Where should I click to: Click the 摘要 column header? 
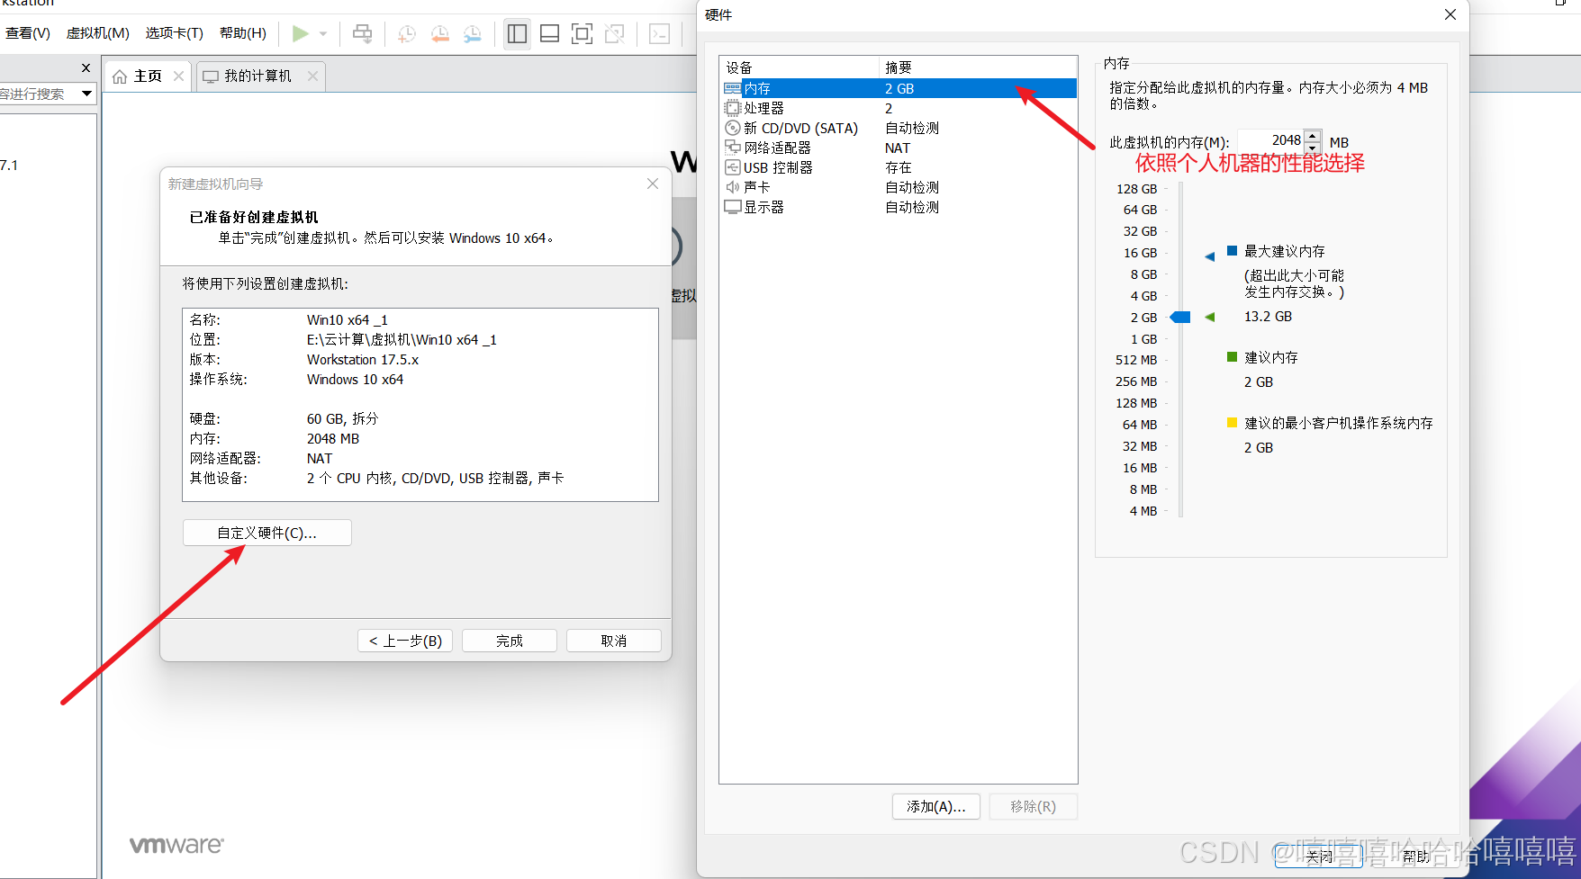[x=978, y=67]
